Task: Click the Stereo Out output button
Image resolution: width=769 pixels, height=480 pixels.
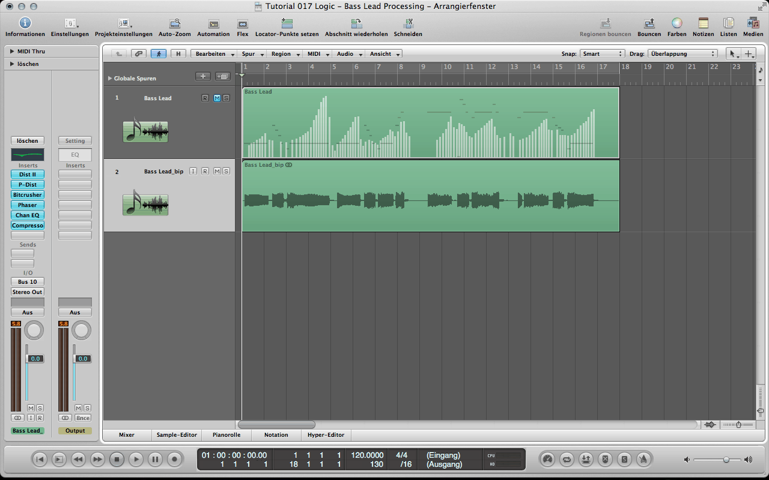Action: click(x=27, y=292)
